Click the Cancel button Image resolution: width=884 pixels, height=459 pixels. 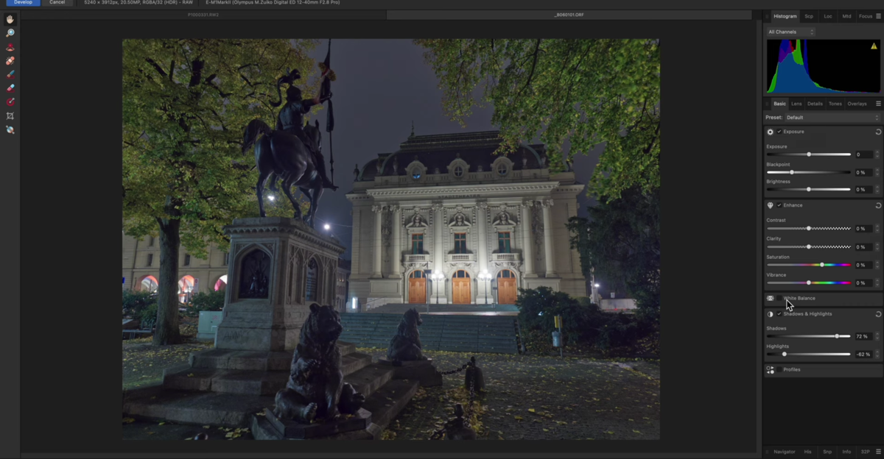[x=57, y=3]
